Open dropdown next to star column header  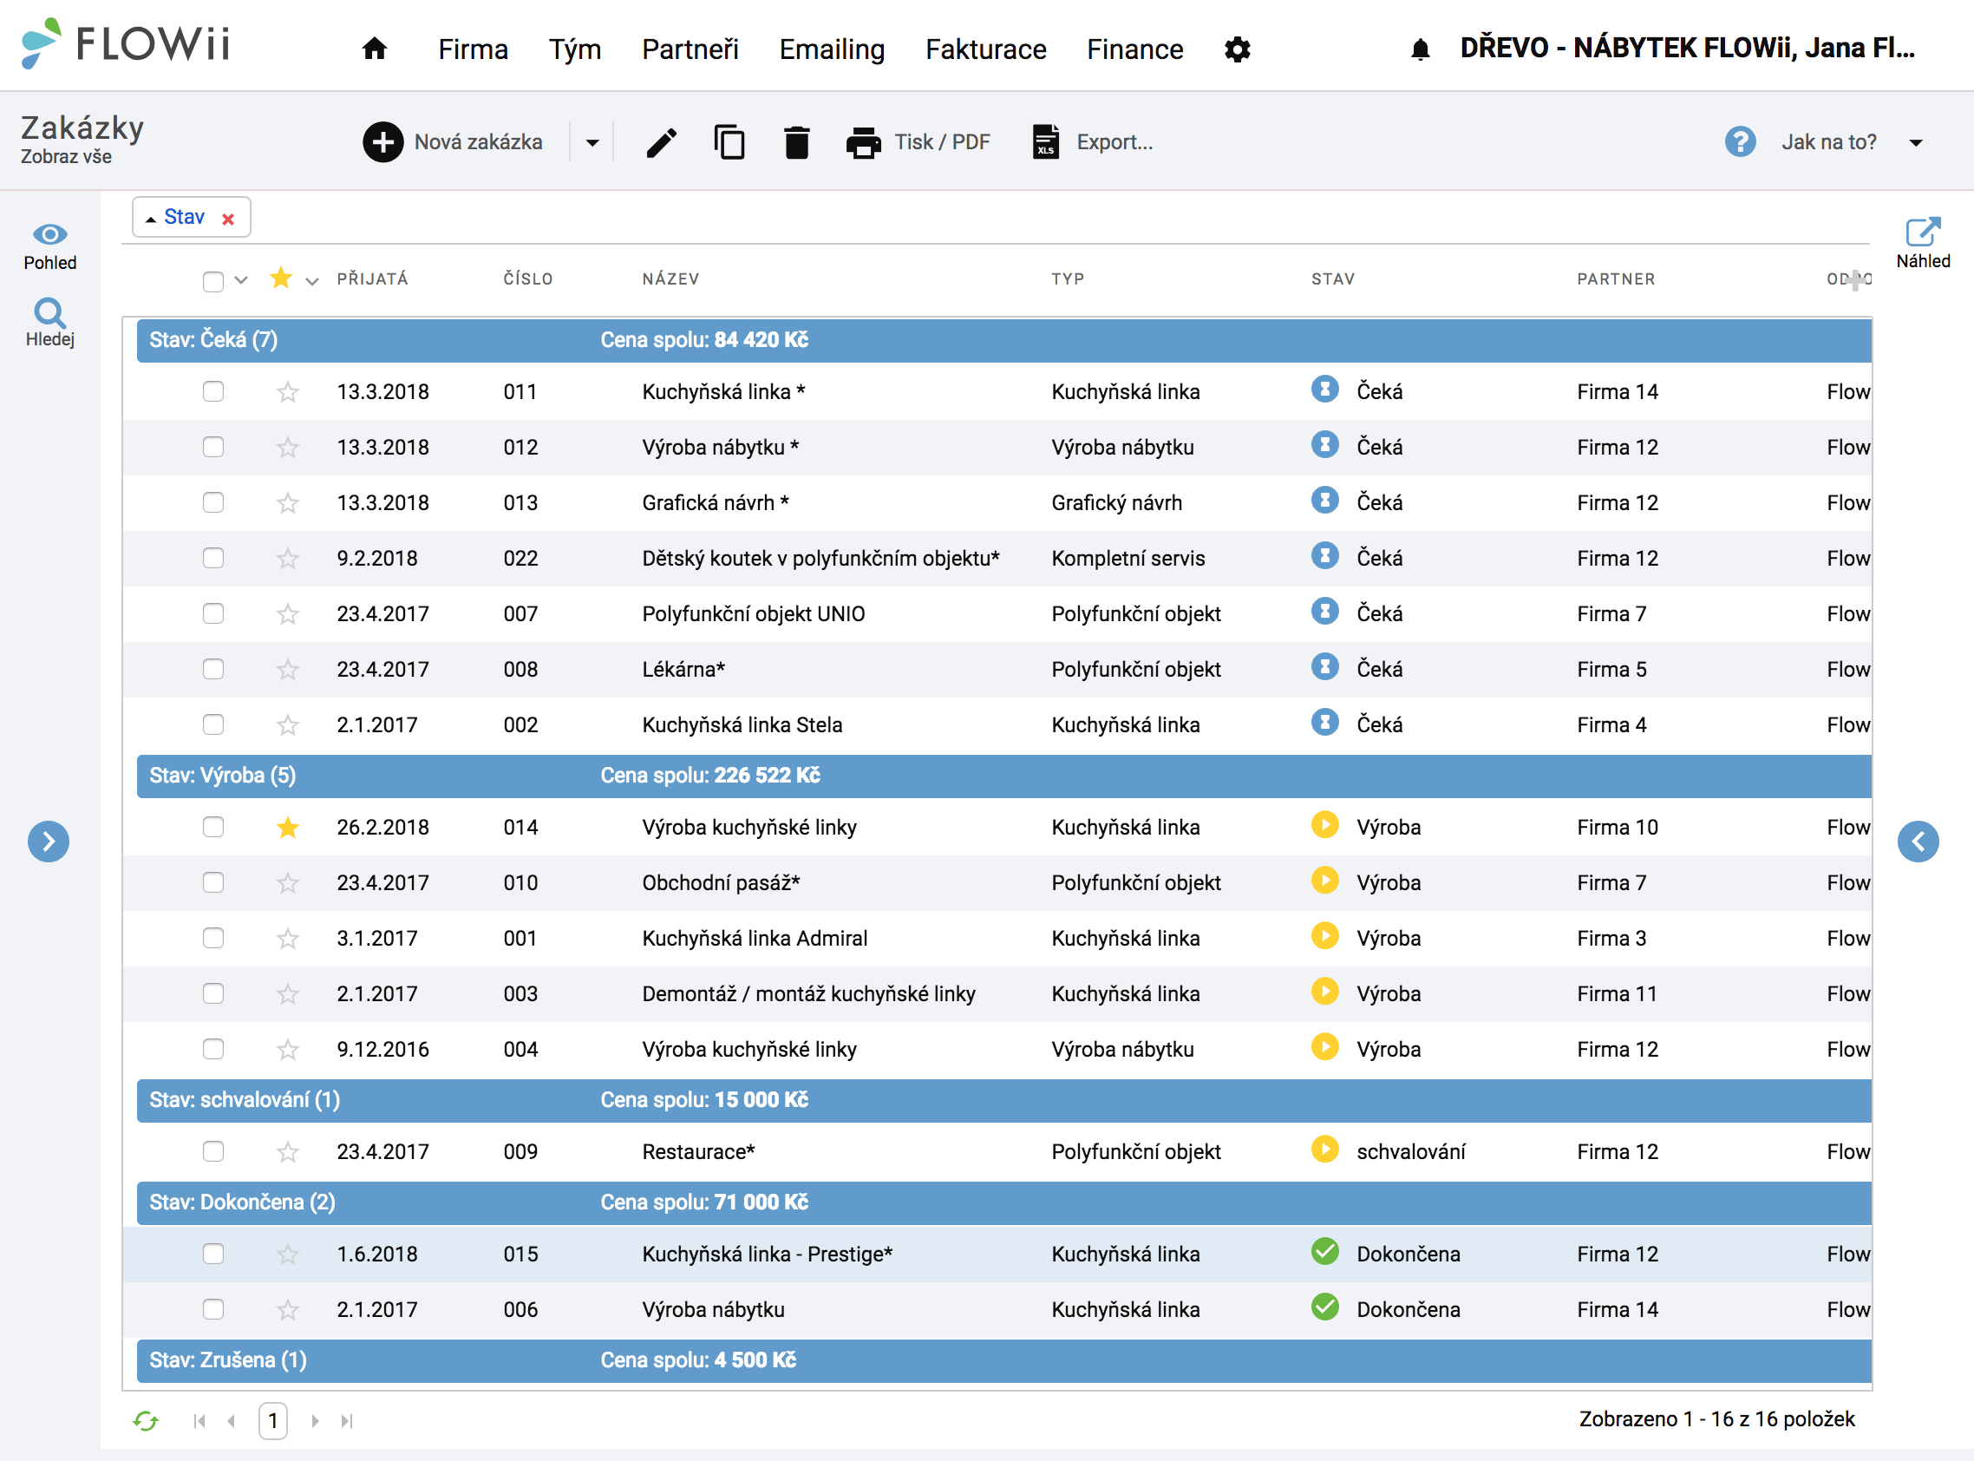(x=311, y=281)
